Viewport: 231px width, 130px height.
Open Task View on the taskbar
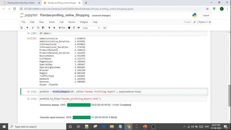(x=78, y=127)
